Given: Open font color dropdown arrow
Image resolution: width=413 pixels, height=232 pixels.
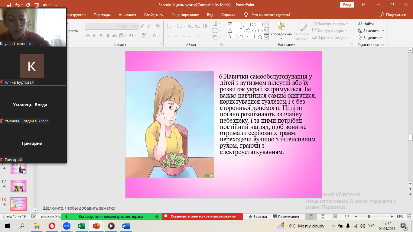Looking at the screenshot, I should point(159,35).
